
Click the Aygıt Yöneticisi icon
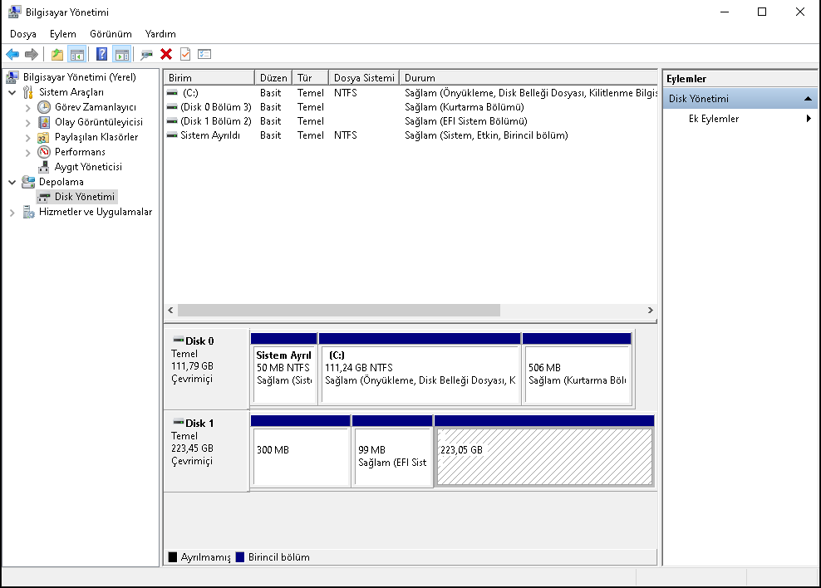click(44, 168)
